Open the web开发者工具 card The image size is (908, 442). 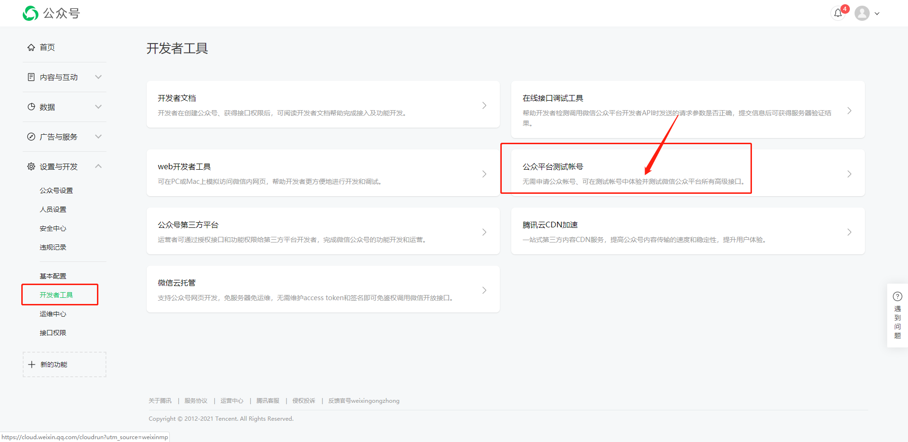(323, 173)
